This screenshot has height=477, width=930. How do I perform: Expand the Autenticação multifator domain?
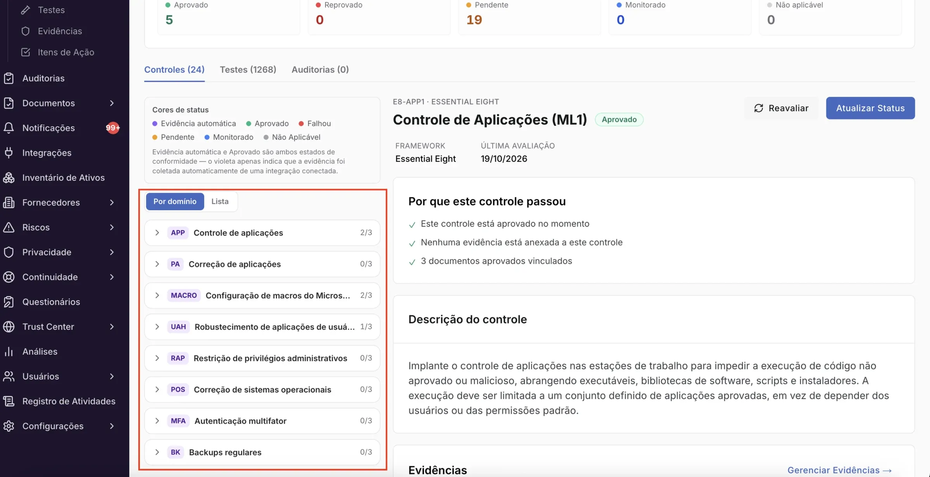262,421
